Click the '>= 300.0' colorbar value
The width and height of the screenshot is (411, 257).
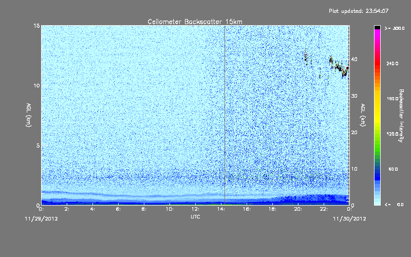(x=395, y=28)
